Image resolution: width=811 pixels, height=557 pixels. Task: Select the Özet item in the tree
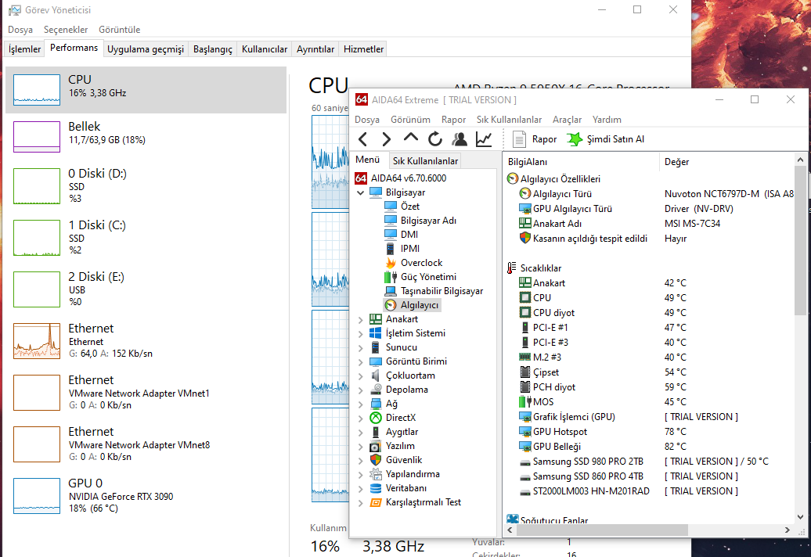(x=402, y=207)
